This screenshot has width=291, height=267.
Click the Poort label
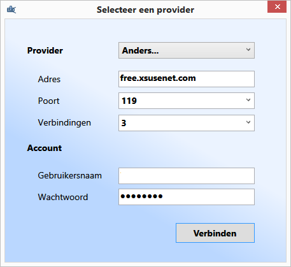[x=48, y=101]
